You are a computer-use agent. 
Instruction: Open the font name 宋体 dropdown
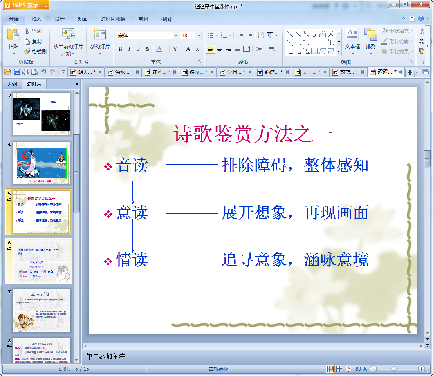[176, 35]
